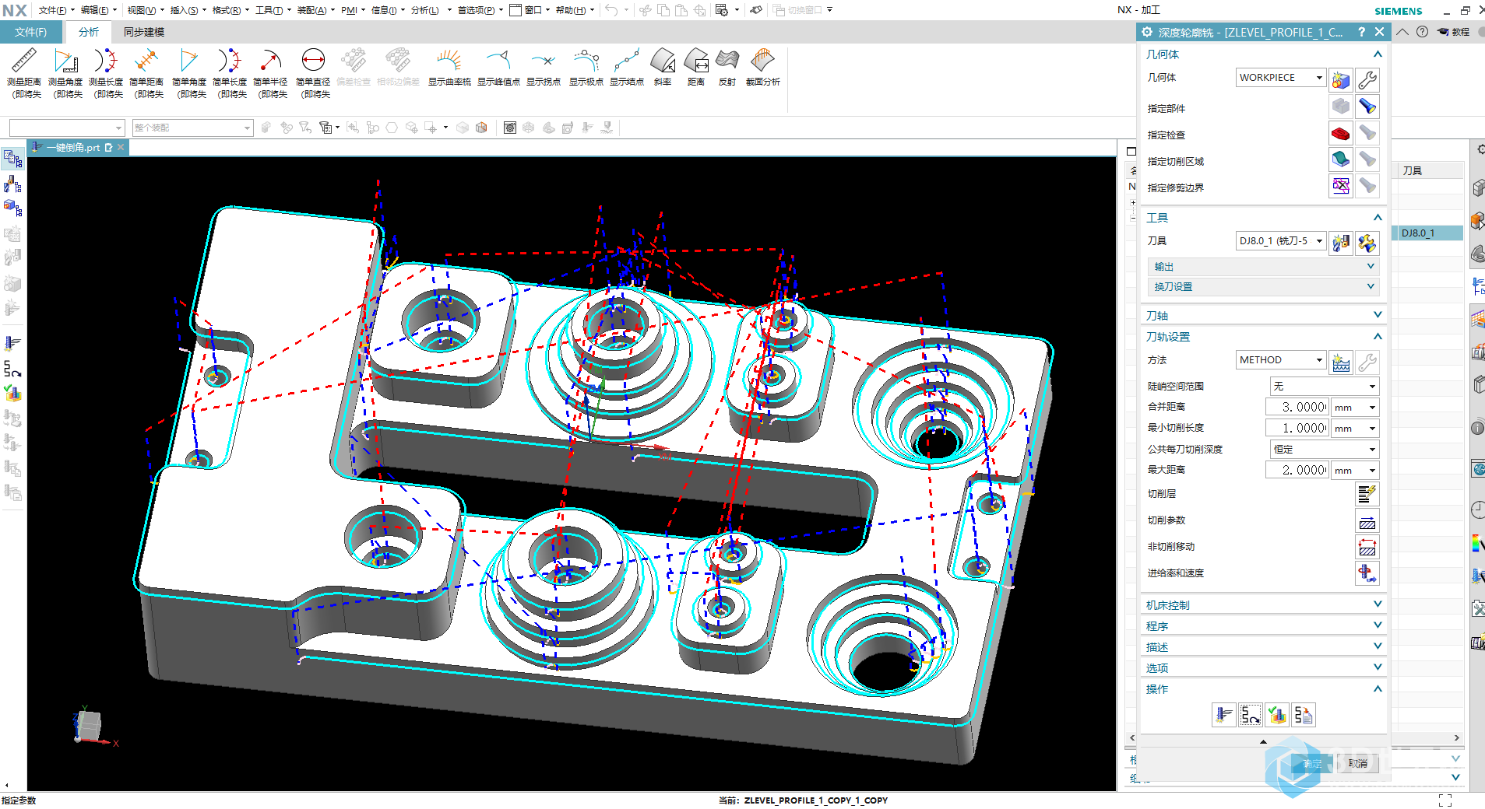The image size is (1485, 809).
Task: Expand the 选项 section
Action: pos(1262,667)
